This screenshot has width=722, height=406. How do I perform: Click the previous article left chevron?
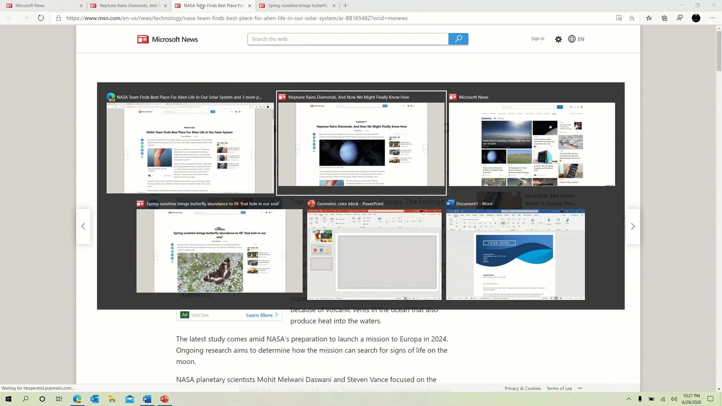[83, 226]
